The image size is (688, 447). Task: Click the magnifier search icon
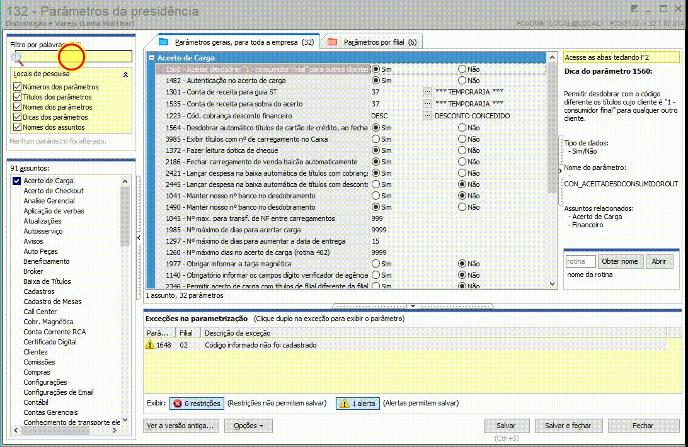click(x=18, y=59)
